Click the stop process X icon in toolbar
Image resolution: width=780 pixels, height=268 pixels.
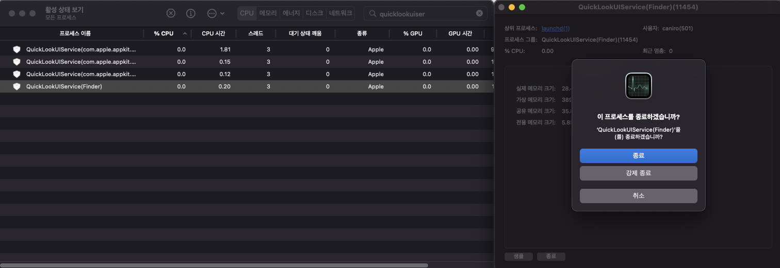tap(171, 13)
